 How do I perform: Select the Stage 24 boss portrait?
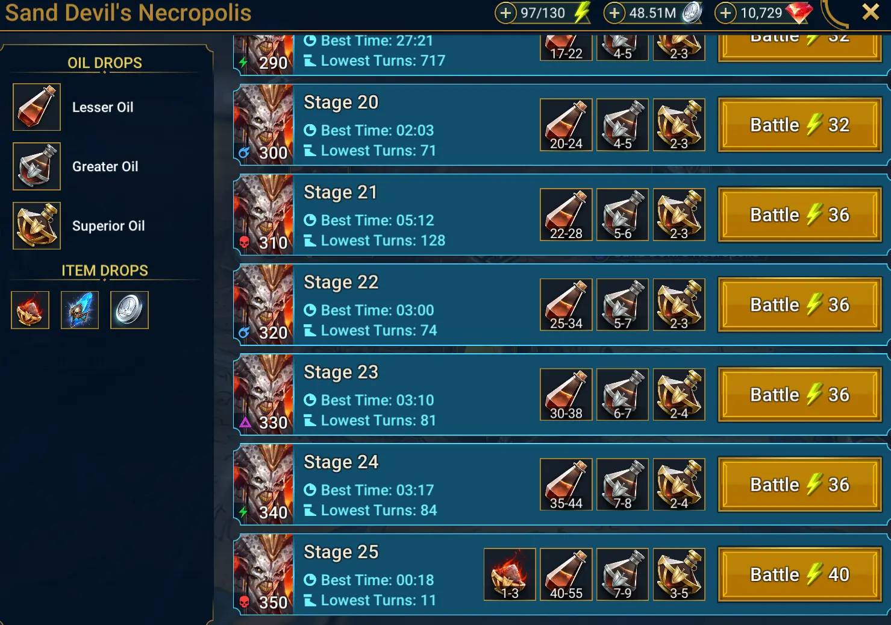pos(263,485)
